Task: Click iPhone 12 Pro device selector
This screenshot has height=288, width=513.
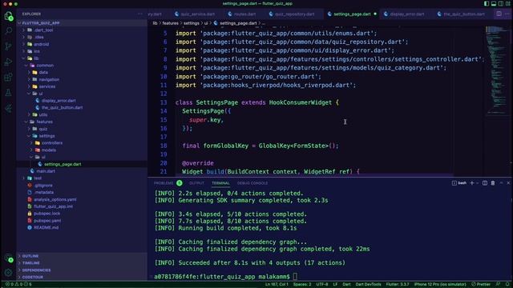Action: tap(440, 285)
